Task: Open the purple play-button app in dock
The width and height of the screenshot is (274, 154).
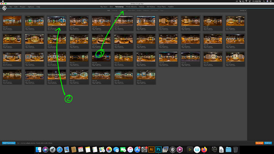Action: coord(179,150)
